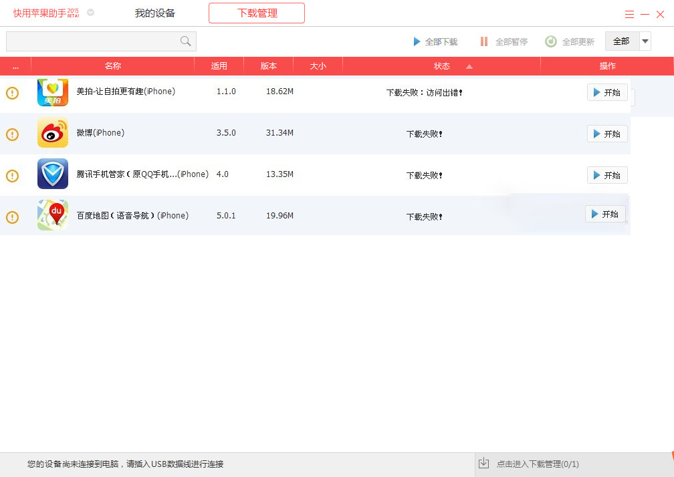Switch to the 我的设备 tab
Image resolution: width=674 pixels, height=477 pixels.
point(154,13)
